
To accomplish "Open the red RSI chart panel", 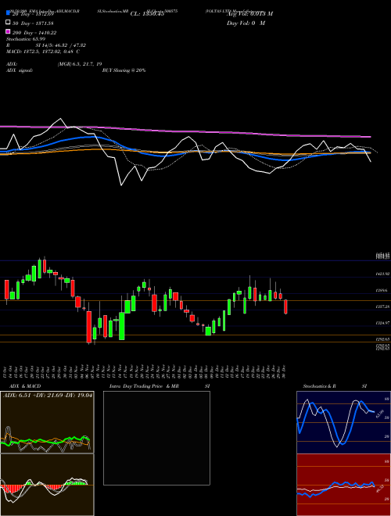I will pyautogui.click(x=343, y=485).
